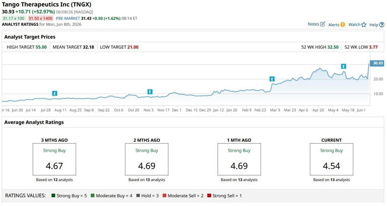
Task: Select the CURRENT 4.54 rating box
Action: (332, 159)
